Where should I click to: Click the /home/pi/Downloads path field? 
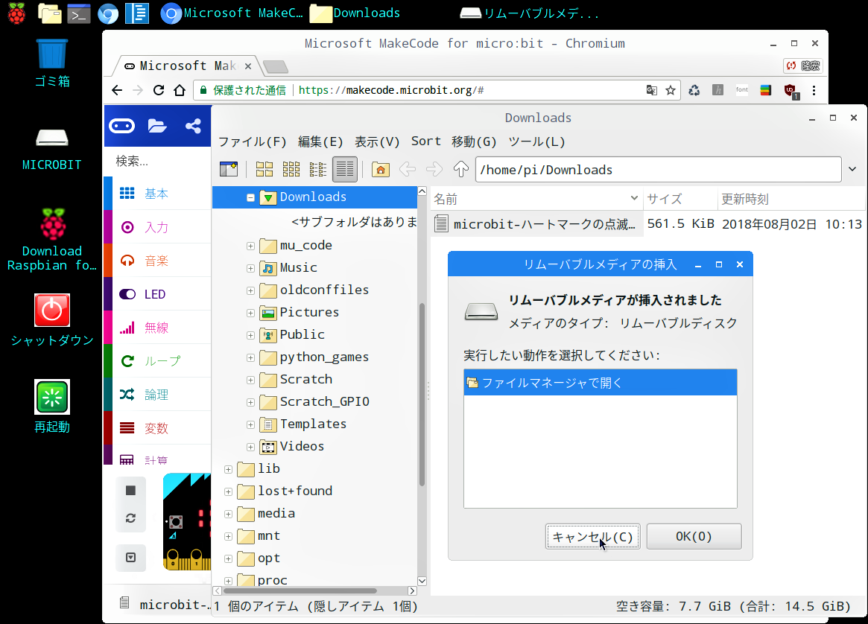click(x=658, y=170)
